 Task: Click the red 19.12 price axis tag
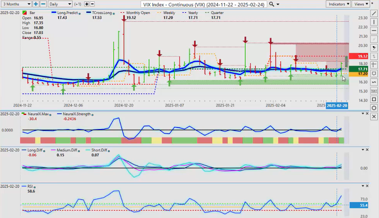click(359, 56)
